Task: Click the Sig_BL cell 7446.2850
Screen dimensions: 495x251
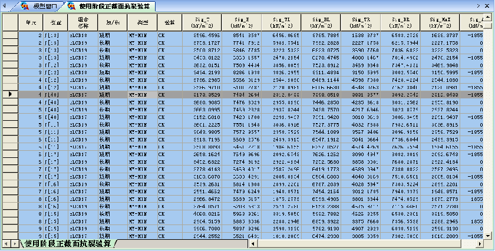Action: (321, 103)
